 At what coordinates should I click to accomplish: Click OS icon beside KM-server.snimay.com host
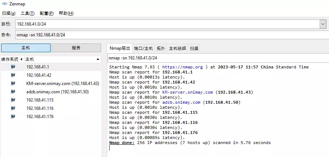13,83
